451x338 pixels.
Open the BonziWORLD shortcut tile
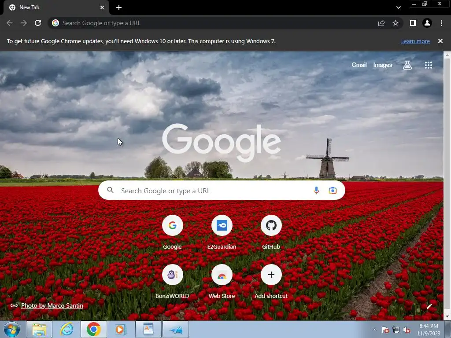coord(172,282)
